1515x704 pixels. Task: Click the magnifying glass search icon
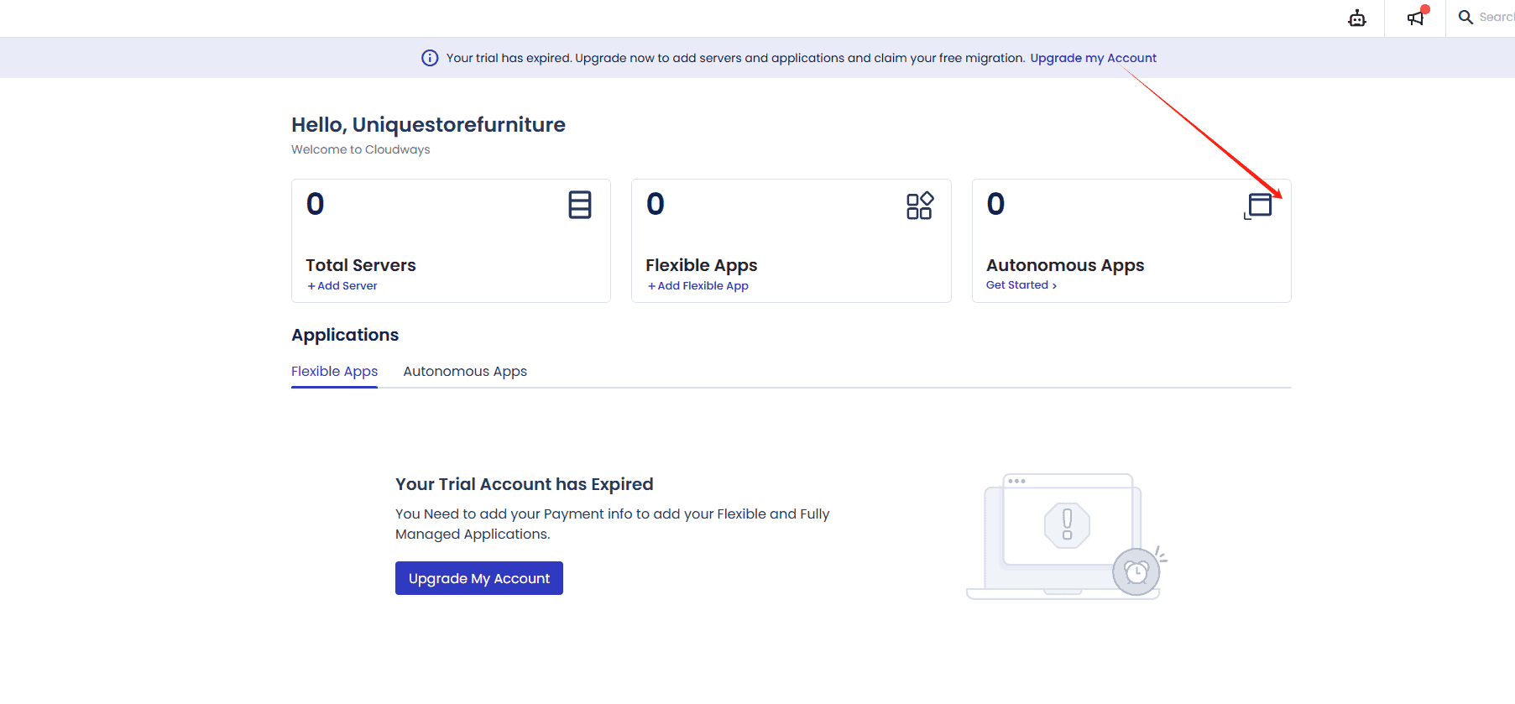1465,17
